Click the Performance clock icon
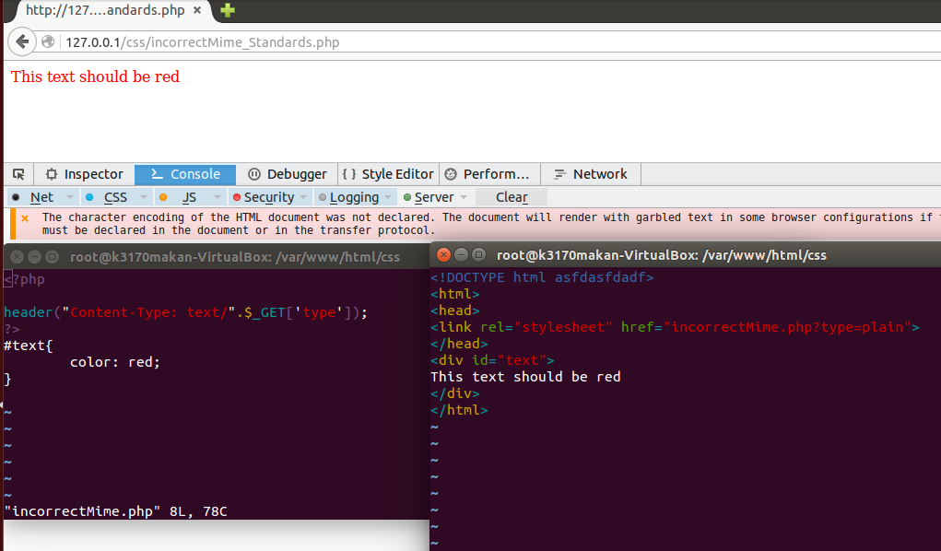The width and height of the screenshot is (941, 551). [x=452, y=174]
